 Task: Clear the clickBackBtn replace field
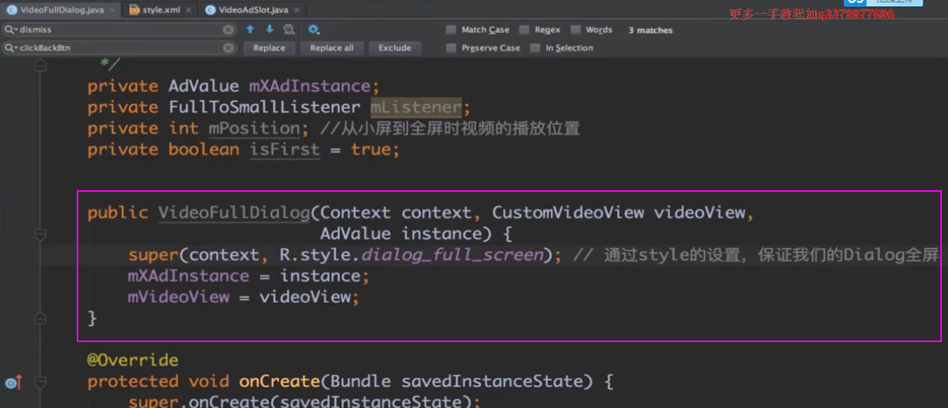tap(228, 48)
